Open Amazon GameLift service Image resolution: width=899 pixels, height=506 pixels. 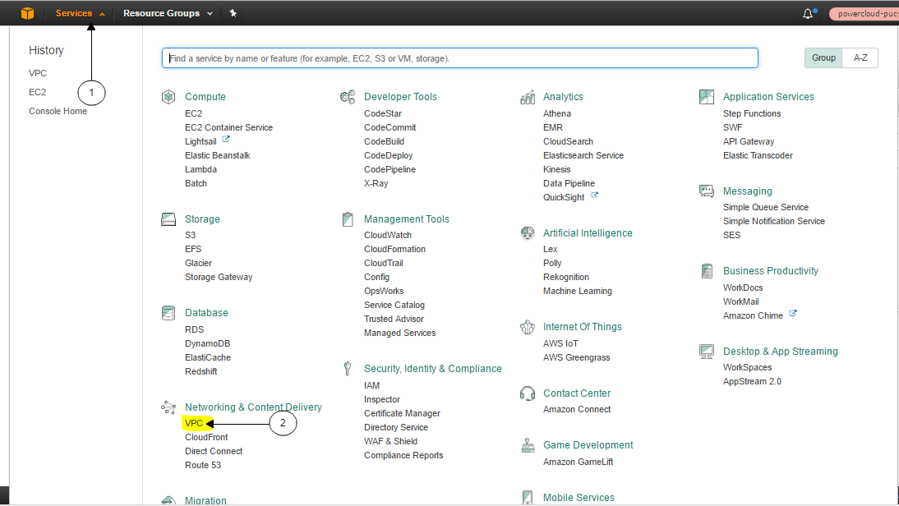pyautogui.click(x=578, y=462)
